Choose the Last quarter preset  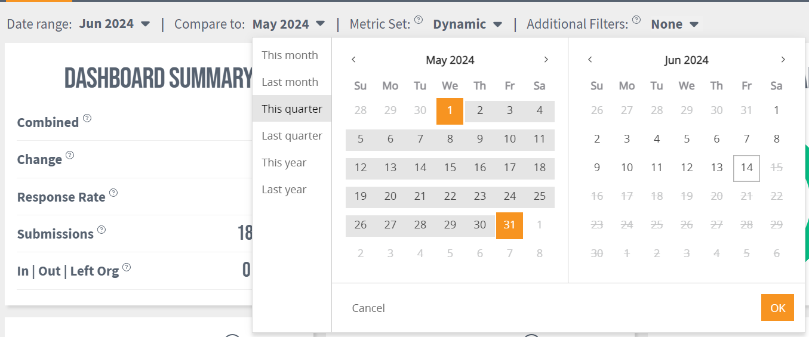pos(292,135)
